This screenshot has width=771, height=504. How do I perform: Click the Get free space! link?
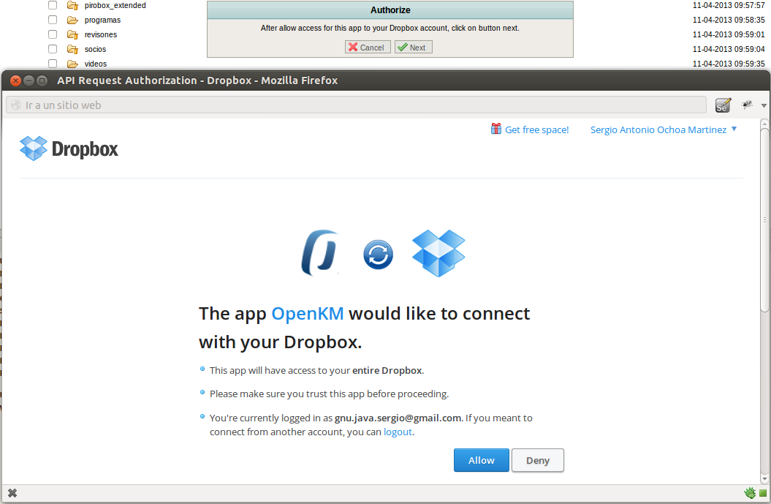(537, 129)
